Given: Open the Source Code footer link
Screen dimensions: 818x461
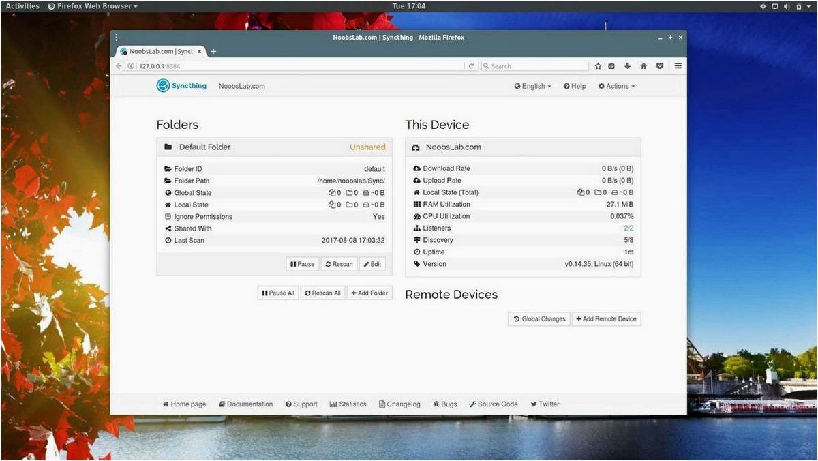Looking at the screenshot, I should pyautogui.click(x=494, y=404).
